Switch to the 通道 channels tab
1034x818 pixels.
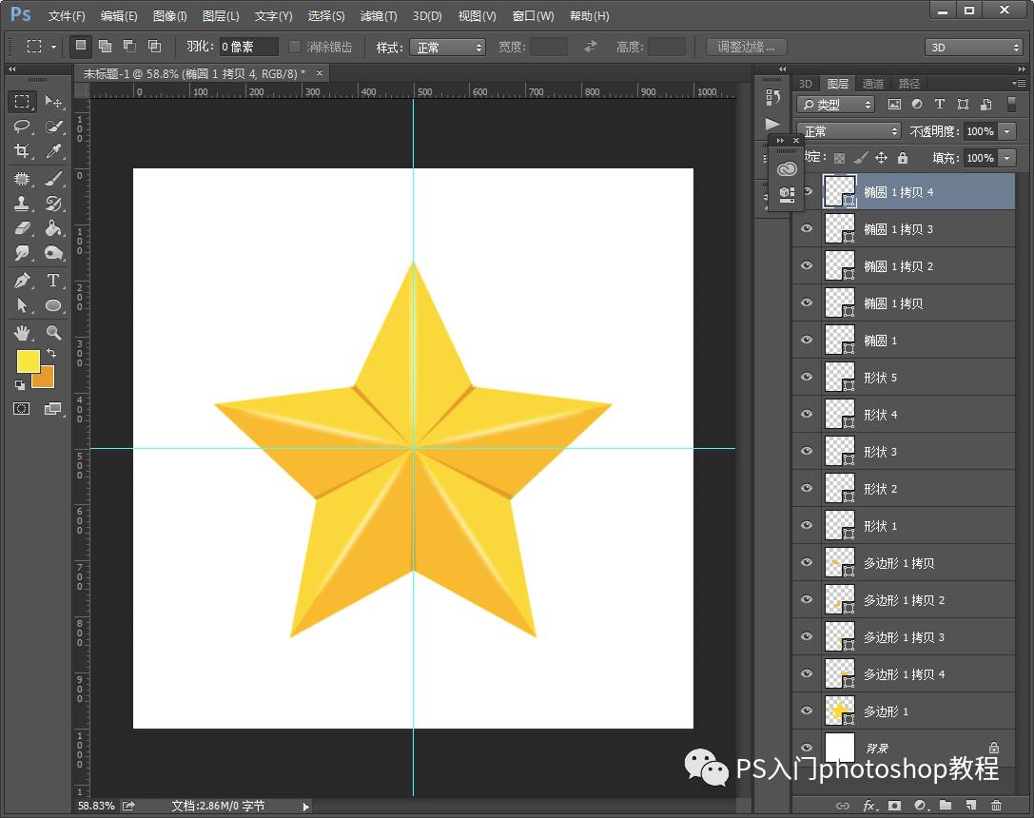pos(873,83)
